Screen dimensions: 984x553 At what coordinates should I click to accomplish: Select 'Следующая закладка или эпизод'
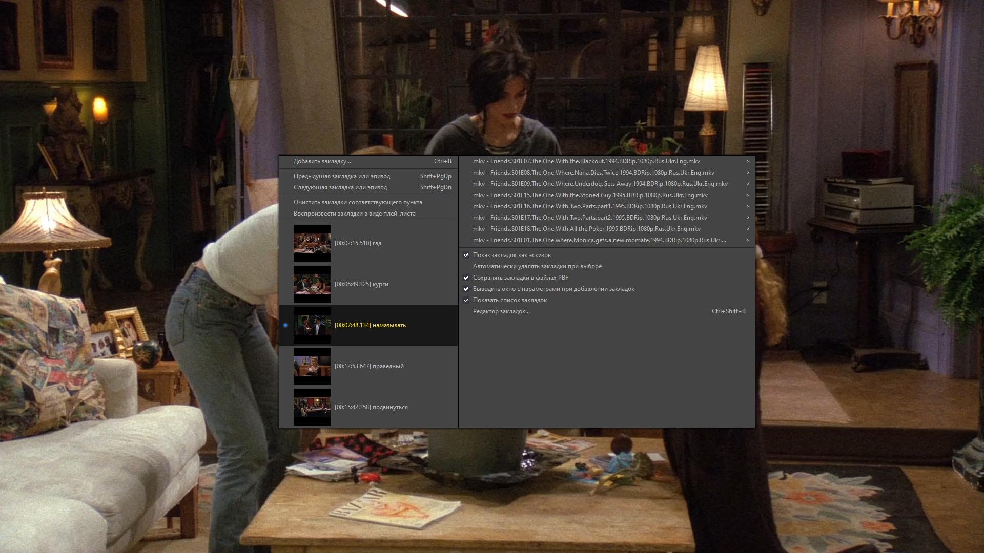click(340, 187)
